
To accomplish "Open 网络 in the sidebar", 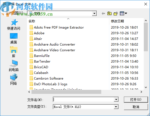I will (x=14, y=79).
